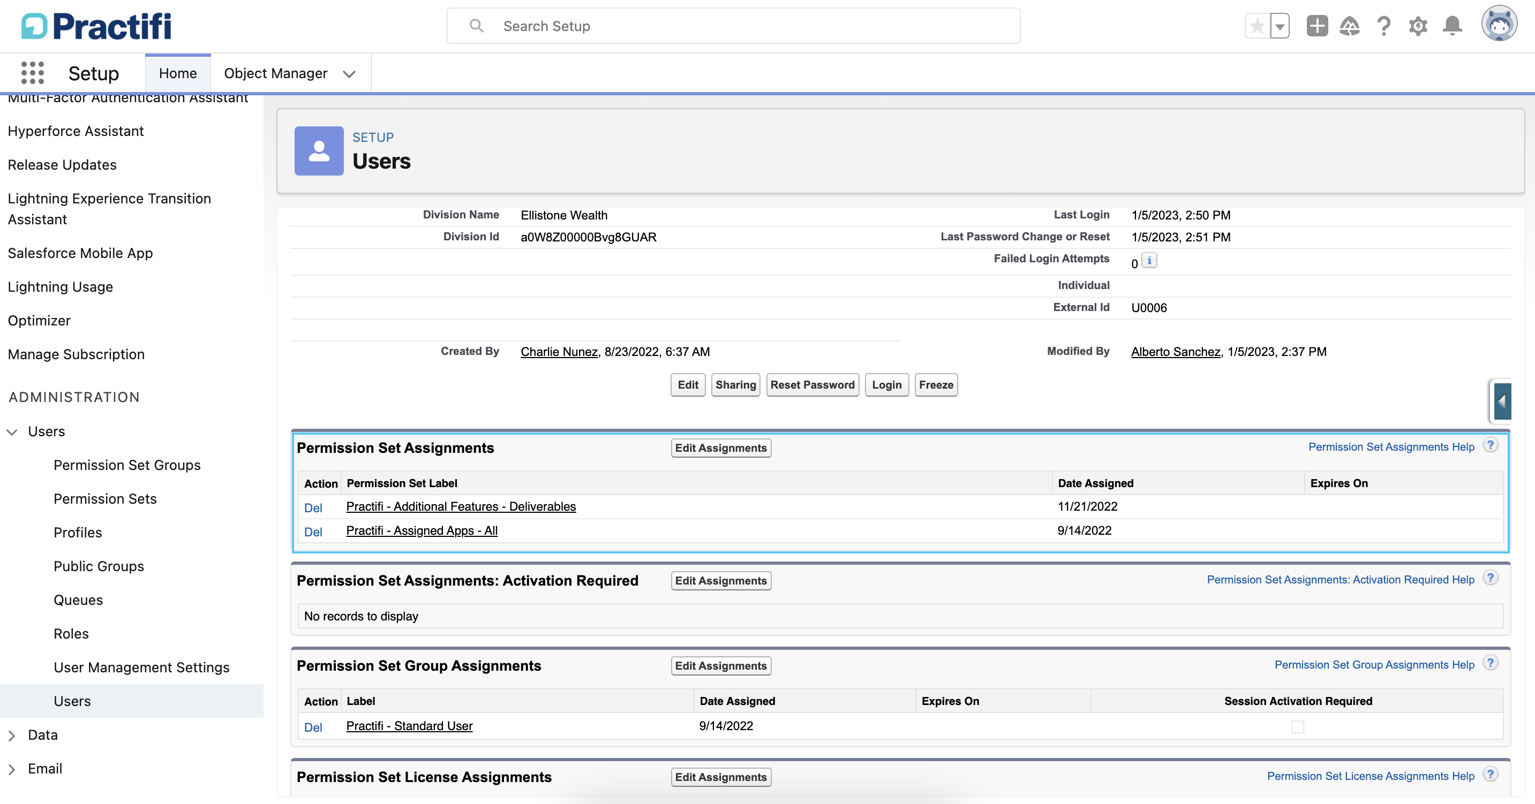Edit Assignments for Activation Required section
1535x804 pixels.
pyautogui.click(x=720, y=581)
